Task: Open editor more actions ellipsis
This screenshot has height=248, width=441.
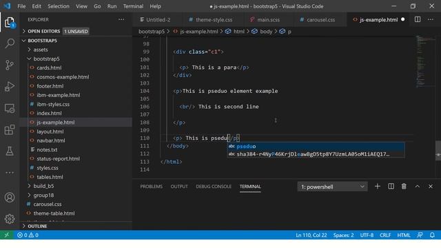Action: [x=431, y=19]
